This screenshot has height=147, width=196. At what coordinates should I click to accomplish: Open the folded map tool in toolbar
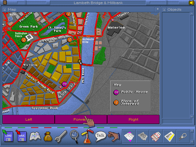click(x=35, y=136)
